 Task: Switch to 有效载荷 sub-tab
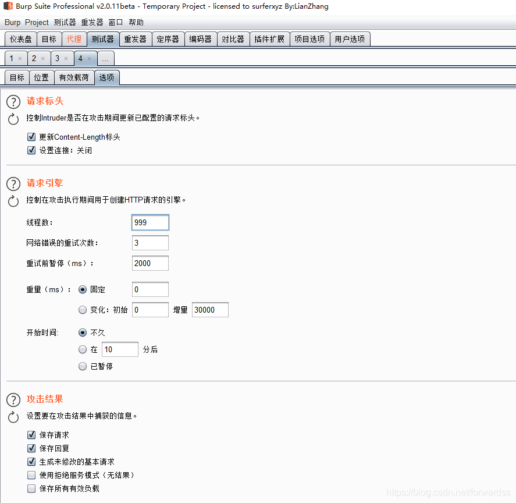(x=74, y=77)
